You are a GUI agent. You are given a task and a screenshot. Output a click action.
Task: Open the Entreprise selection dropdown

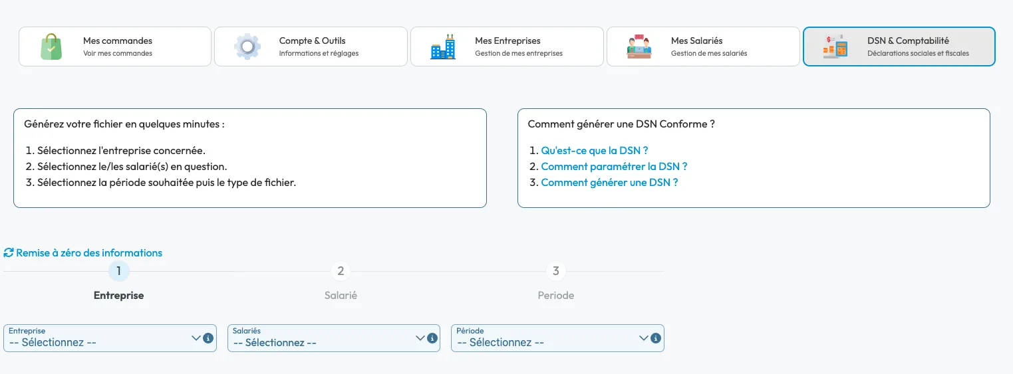(x=110, y=338)
